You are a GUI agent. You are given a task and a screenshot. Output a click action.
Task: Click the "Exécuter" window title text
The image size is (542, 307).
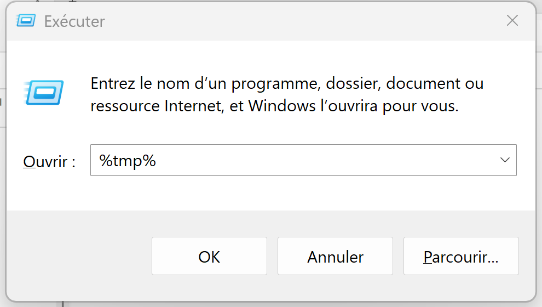tap(74, 22)
